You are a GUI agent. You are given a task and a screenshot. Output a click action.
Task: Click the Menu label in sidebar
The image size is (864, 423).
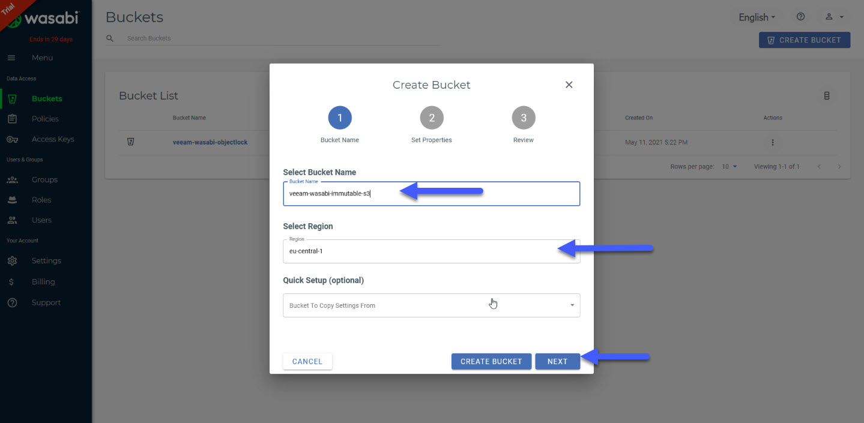click(x=42, y=58)
